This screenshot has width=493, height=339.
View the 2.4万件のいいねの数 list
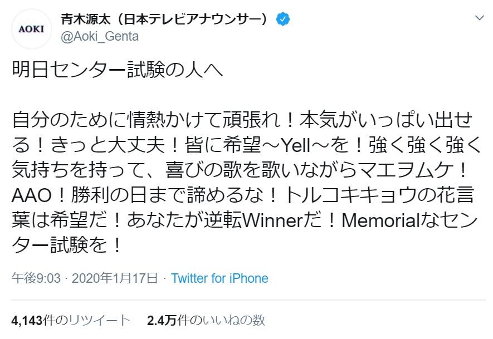point(206,320)
